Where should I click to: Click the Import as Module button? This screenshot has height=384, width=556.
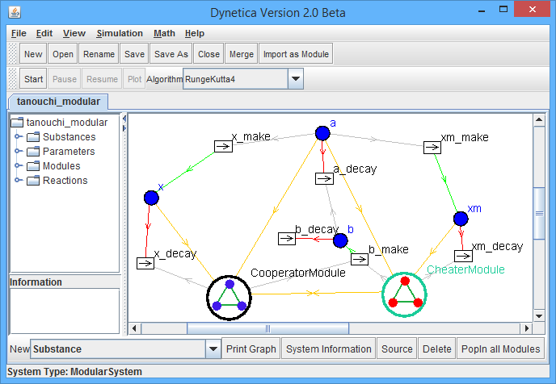pos(296,54)
